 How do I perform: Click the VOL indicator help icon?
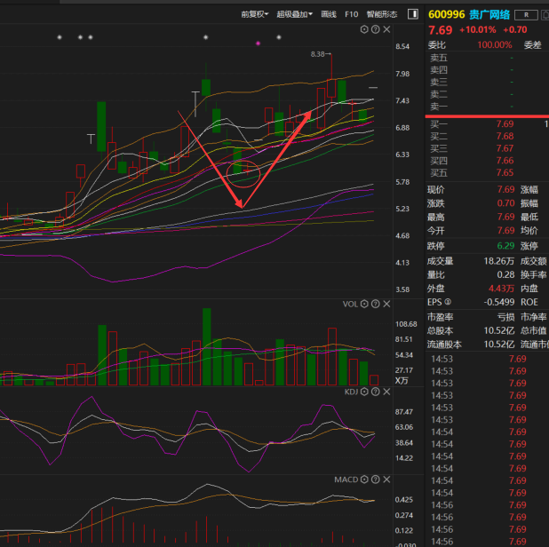[376, 304]
